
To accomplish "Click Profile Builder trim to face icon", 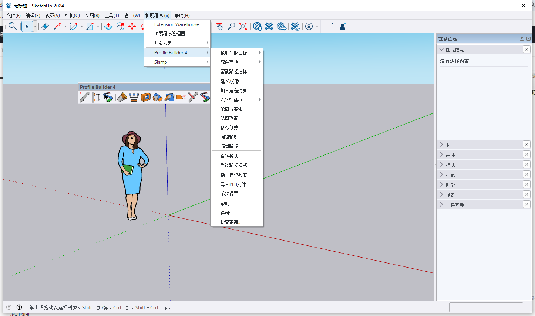I will click(x=169, y=97).
